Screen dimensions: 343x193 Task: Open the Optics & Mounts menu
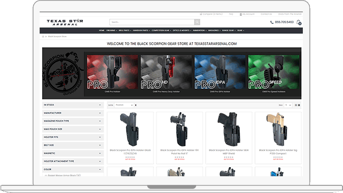point(182,30)
